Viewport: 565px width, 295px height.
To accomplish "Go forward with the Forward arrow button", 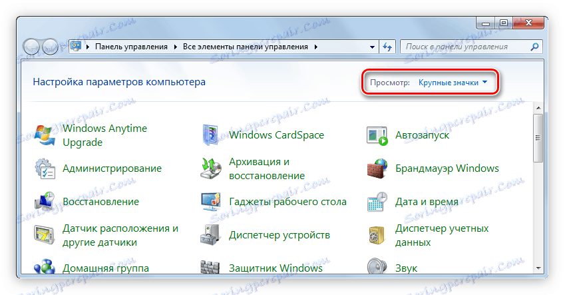I will (50, 47).
